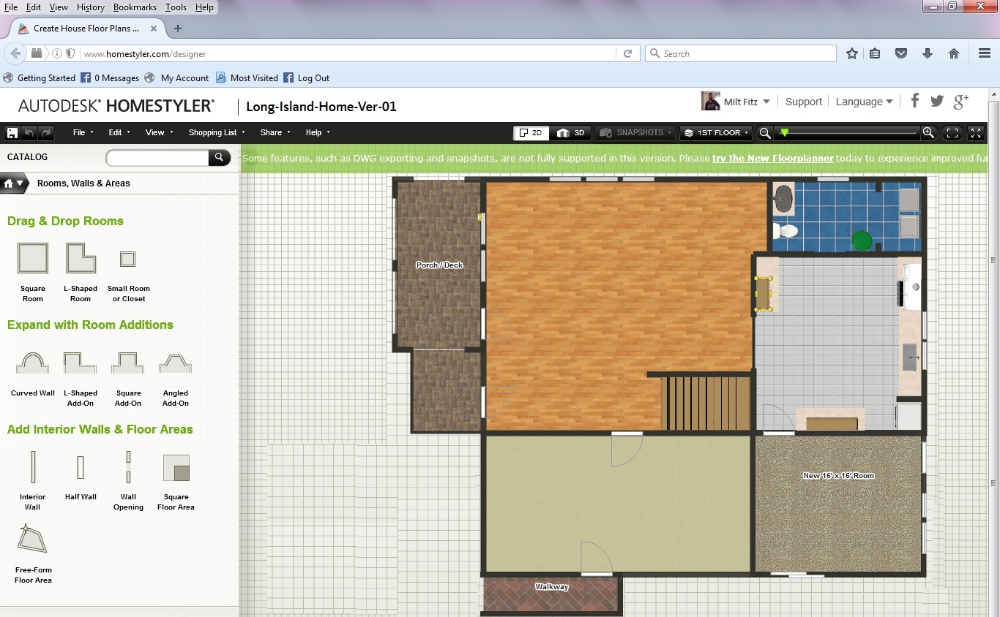Select the Walkway area on floor plan

[551, 594]
